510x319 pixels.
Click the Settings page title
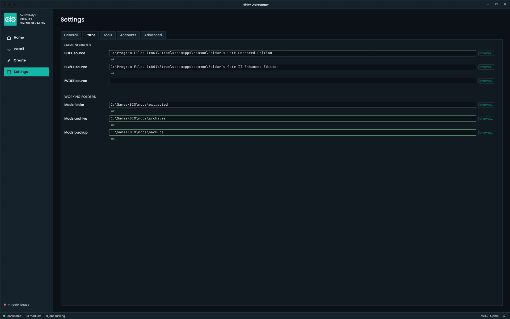point(72,20)
